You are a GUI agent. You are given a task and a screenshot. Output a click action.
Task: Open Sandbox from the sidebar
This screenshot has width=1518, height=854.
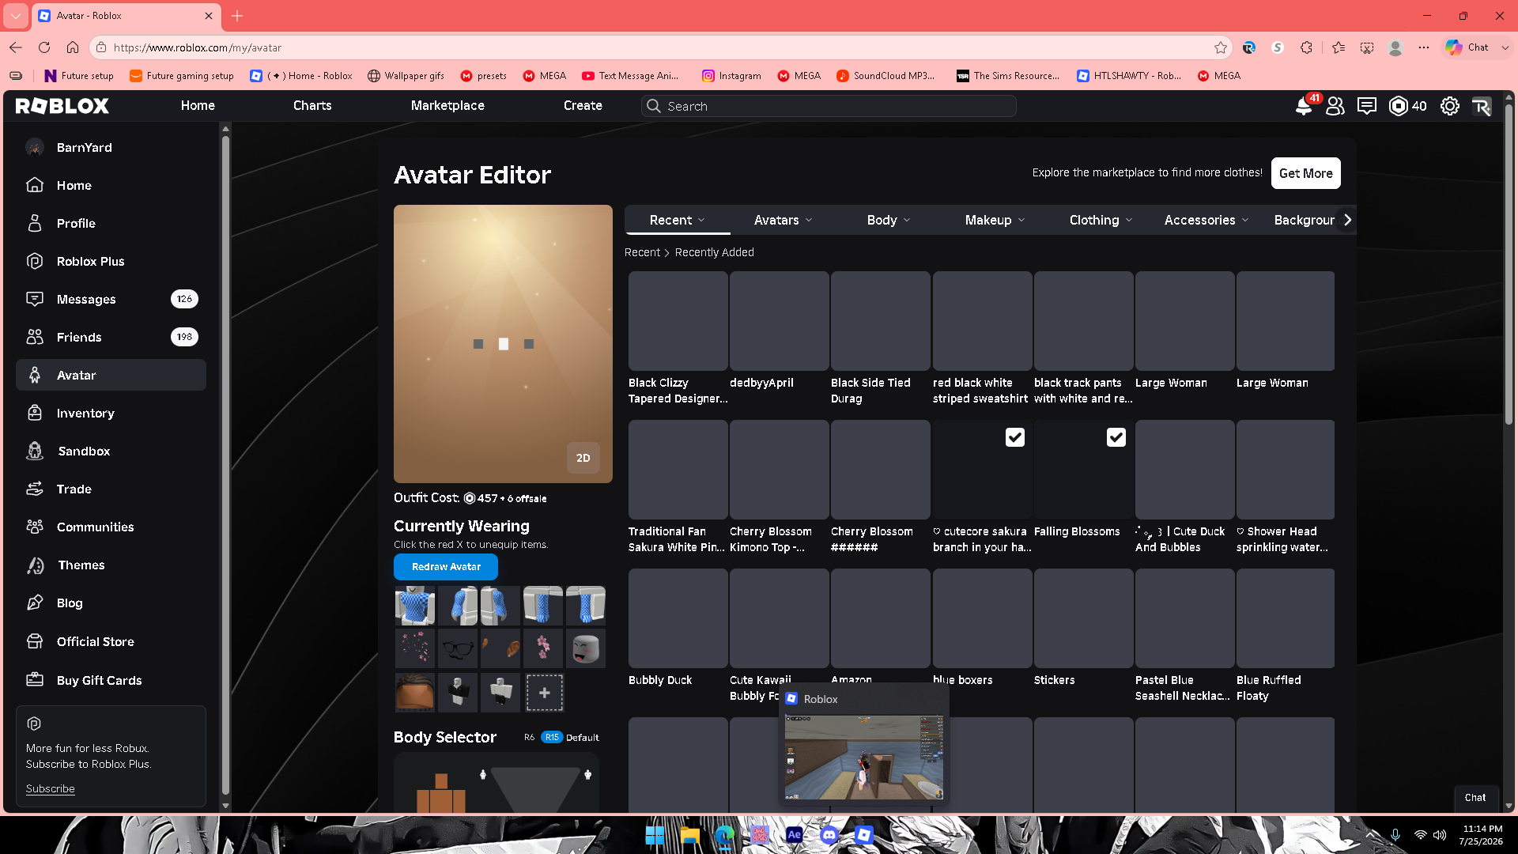[x=111, y=451]
